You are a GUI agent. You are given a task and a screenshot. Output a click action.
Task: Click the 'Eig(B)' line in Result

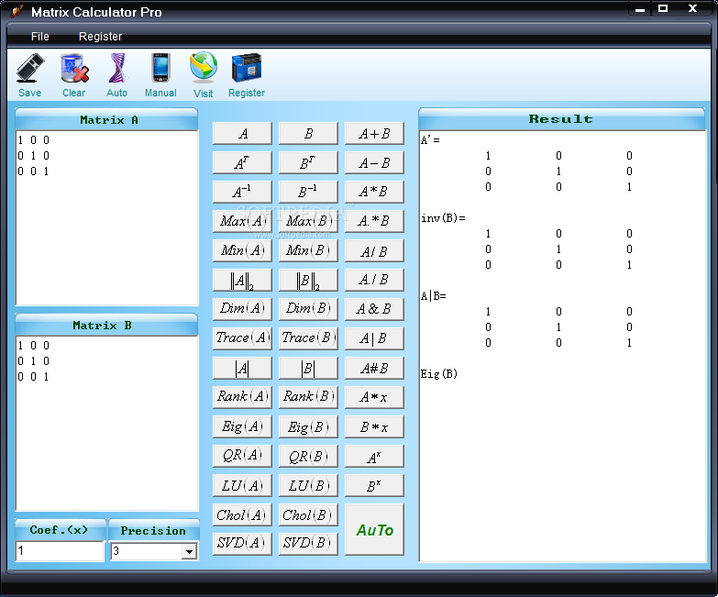click(439, 374)
